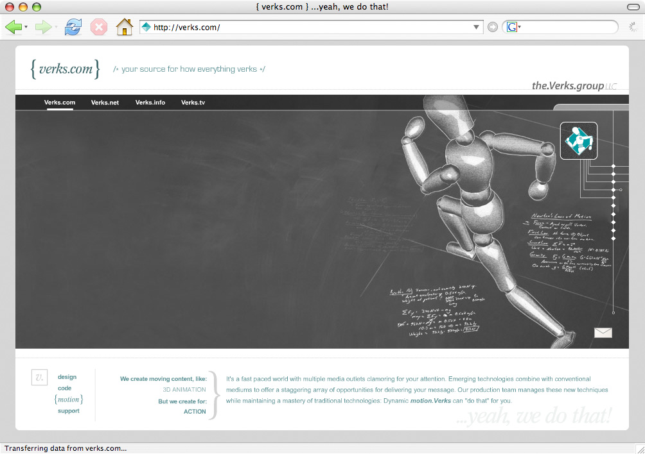Screen dimensions: 645x454
Task: Click the teal mannequin thumbnail icon
Action: [579, 141]
